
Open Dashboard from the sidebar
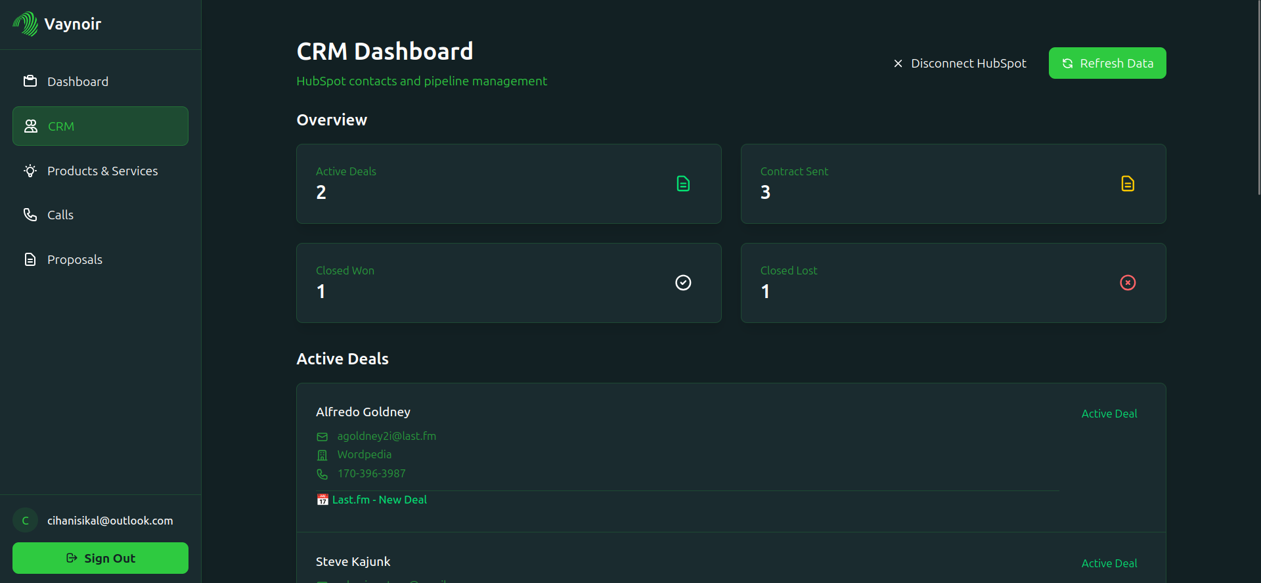(x=100, y=81)
